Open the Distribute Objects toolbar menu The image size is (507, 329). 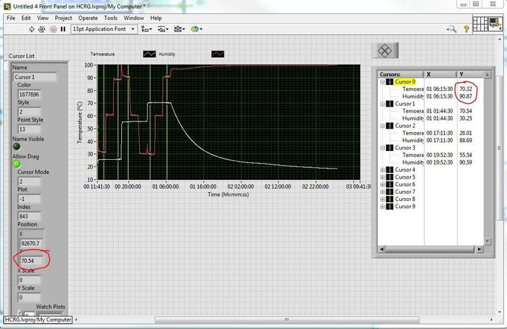tap(163, 29)
